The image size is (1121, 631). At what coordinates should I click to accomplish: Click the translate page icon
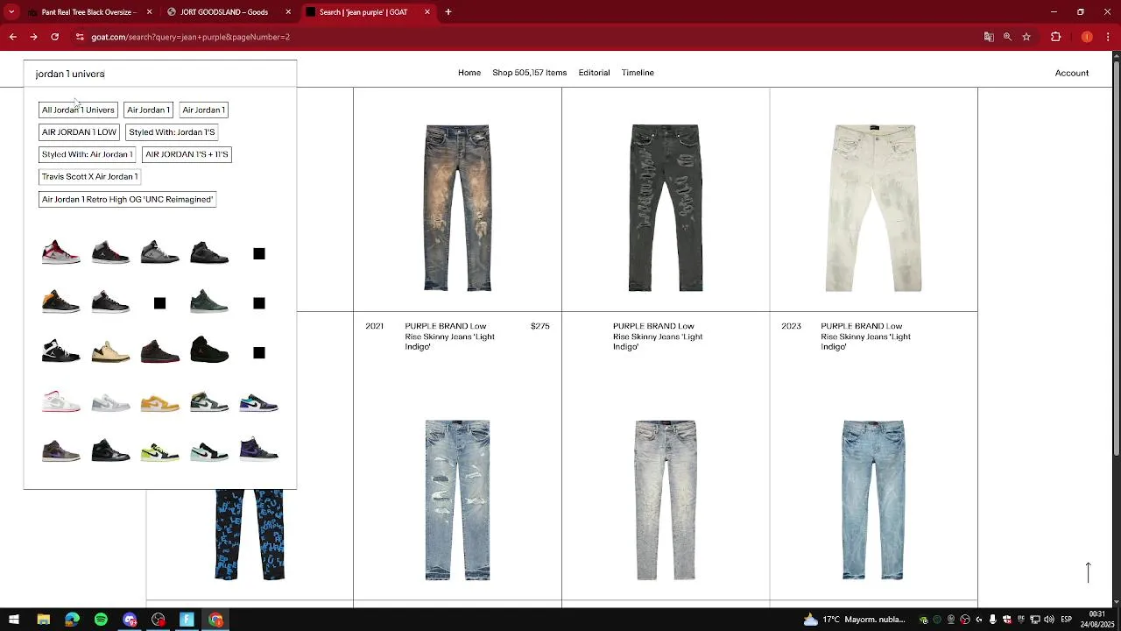click(x=989, y=37)
